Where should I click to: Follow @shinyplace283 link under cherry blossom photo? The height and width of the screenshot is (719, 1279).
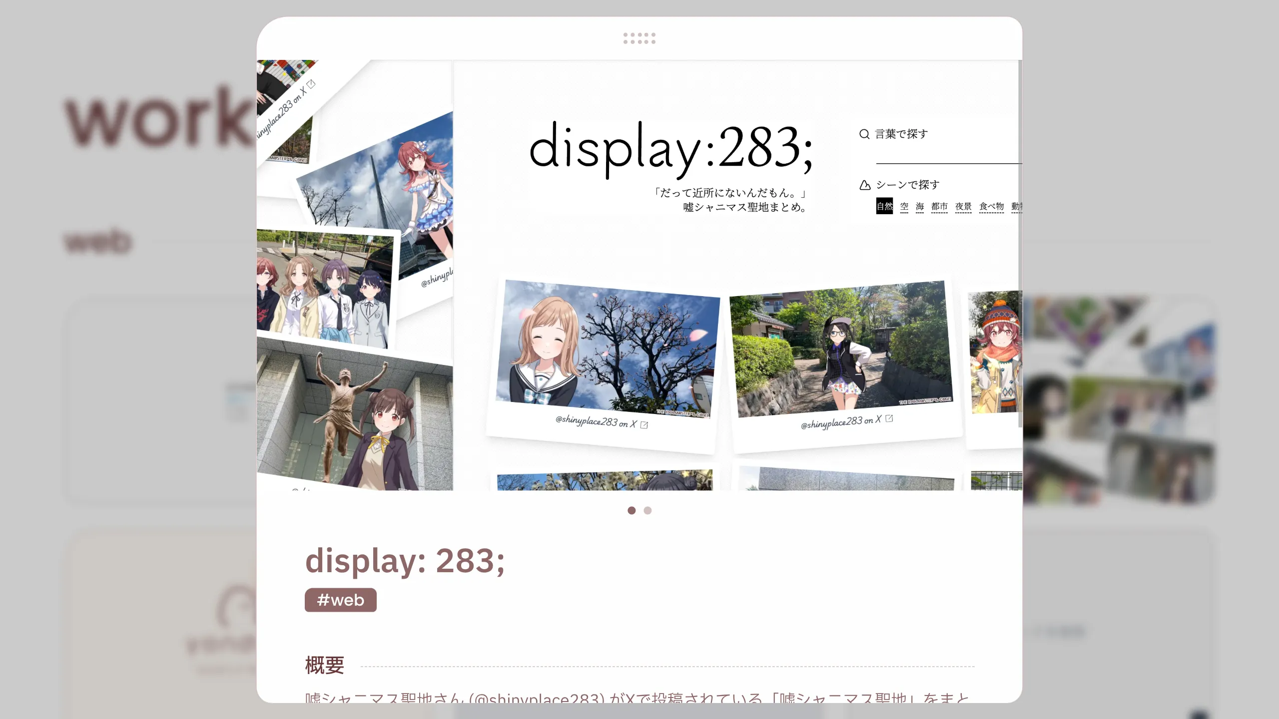tap(596, 422)
